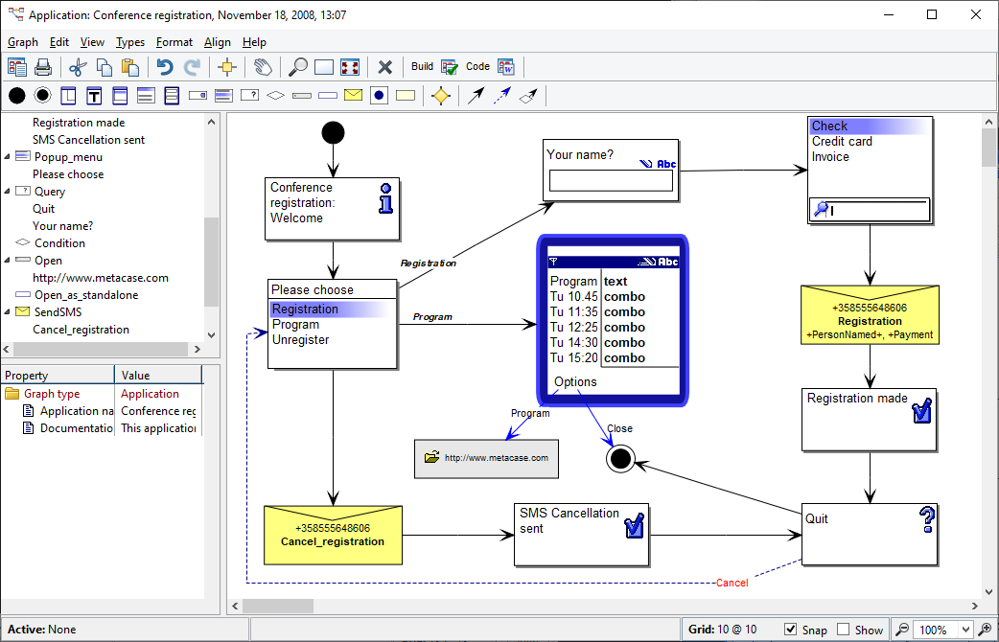Open the Graph menu
This screenshot has width=999, height=642.
(23, 42)
